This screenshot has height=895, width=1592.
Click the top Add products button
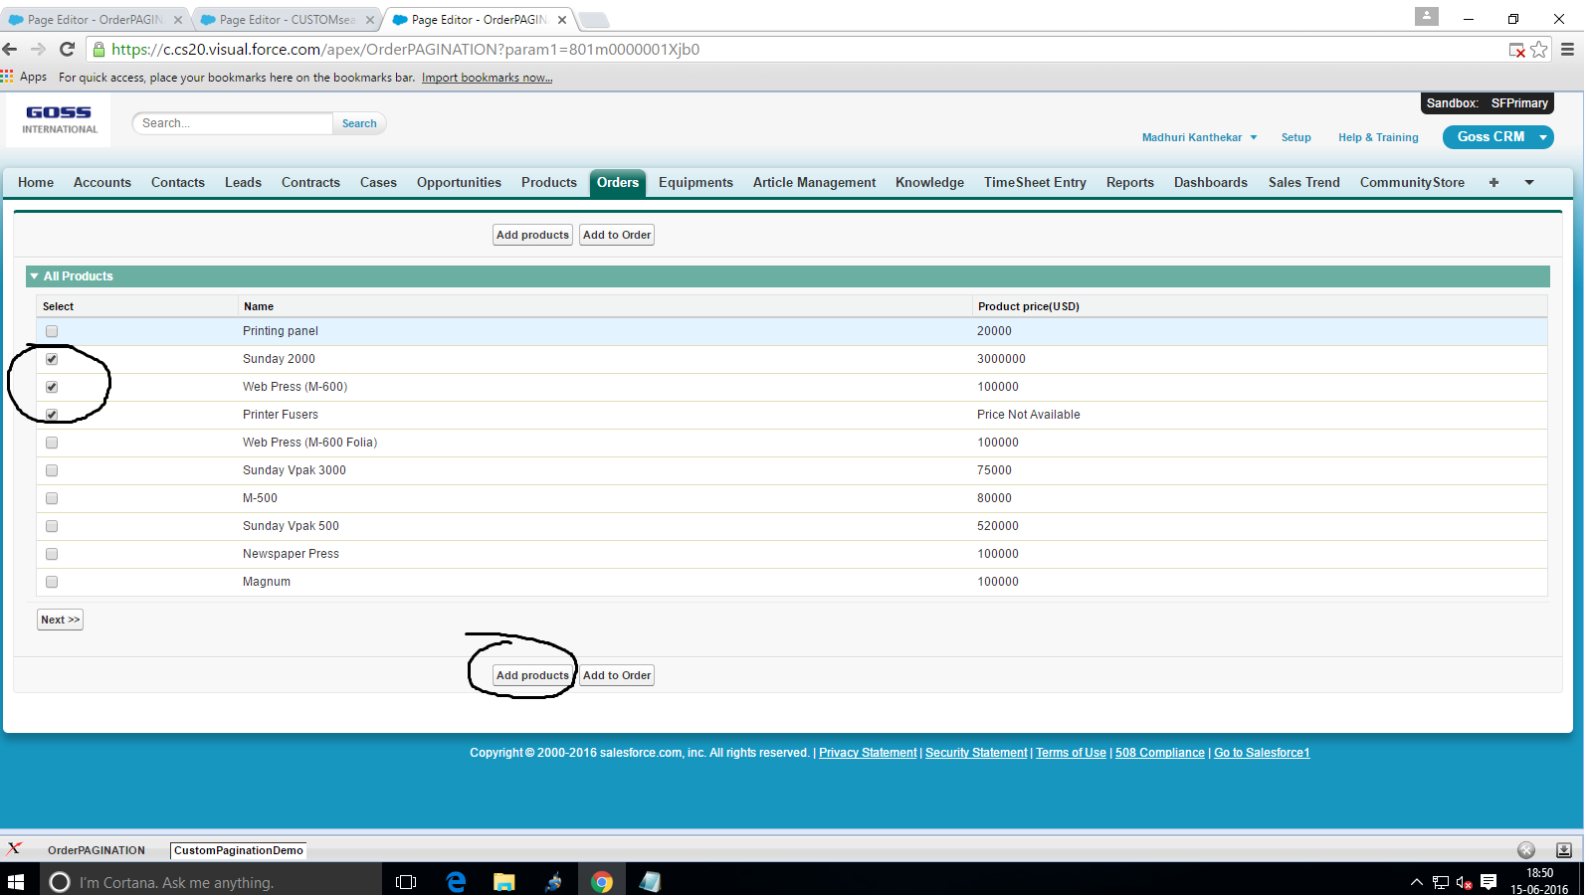(x=532, y=235)
